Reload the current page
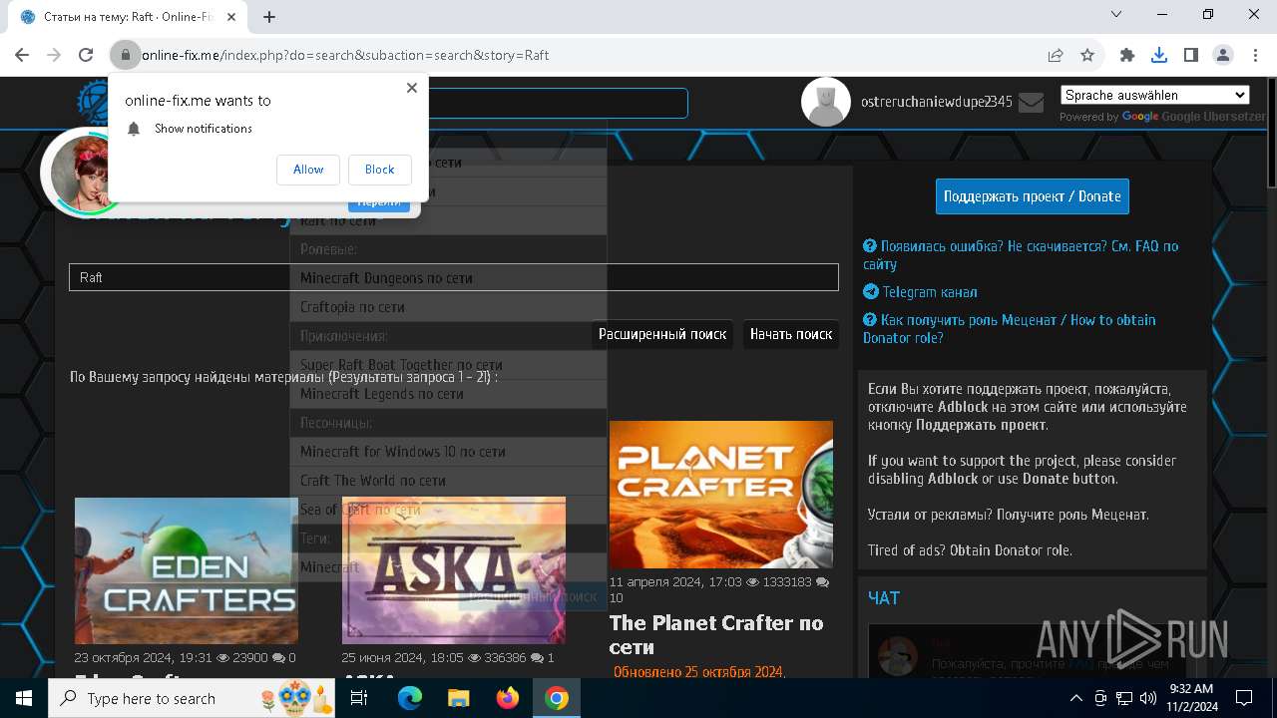The width and height of the screenshot is (1277, 718). tap(86, 56)
